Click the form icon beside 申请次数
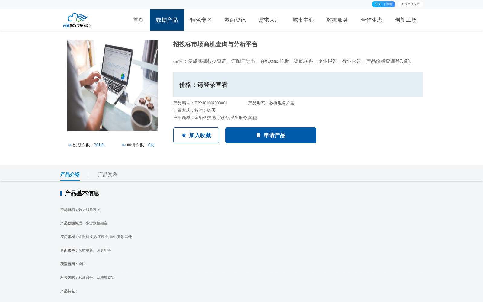The height and width of the screenshot is (302, 483). pos(124,145)
